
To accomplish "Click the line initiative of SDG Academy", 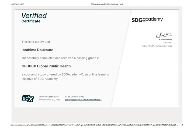I will [40, 79].
